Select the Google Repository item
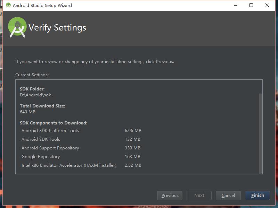This screenshot has width=278, height=208. tap(41, 157)
